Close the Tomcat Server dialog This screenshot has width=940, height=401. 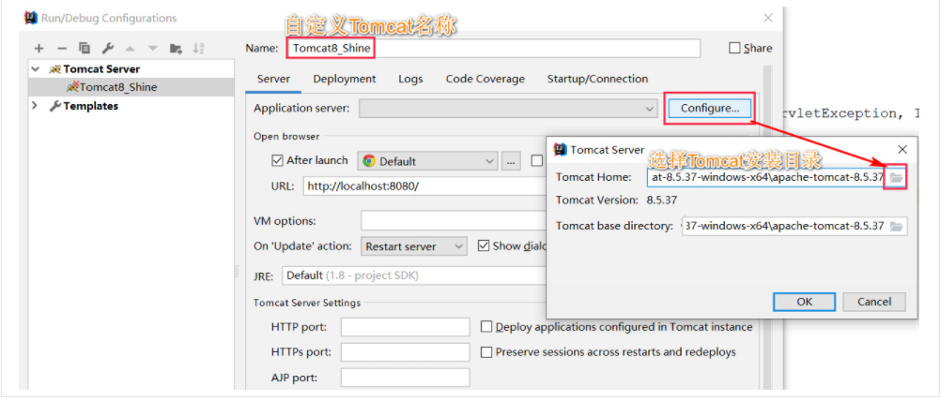[x=901, y=150]
